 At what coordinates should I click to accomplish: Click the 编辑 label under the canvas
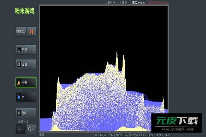pos(42,135)
